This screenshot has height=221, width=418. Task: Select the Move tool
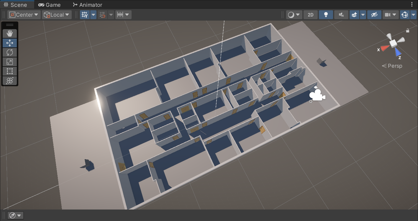tap(10, 43)
